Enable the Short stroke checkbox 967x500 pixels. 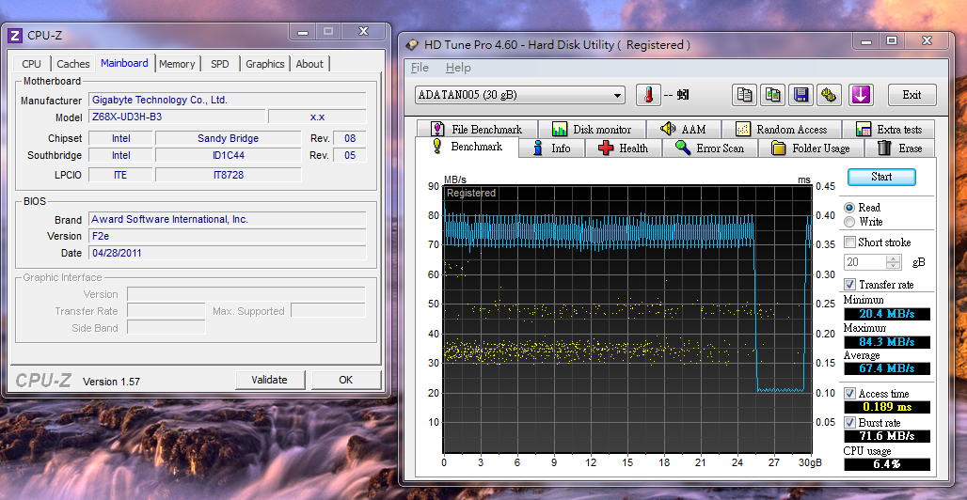[x=849, y=242]
